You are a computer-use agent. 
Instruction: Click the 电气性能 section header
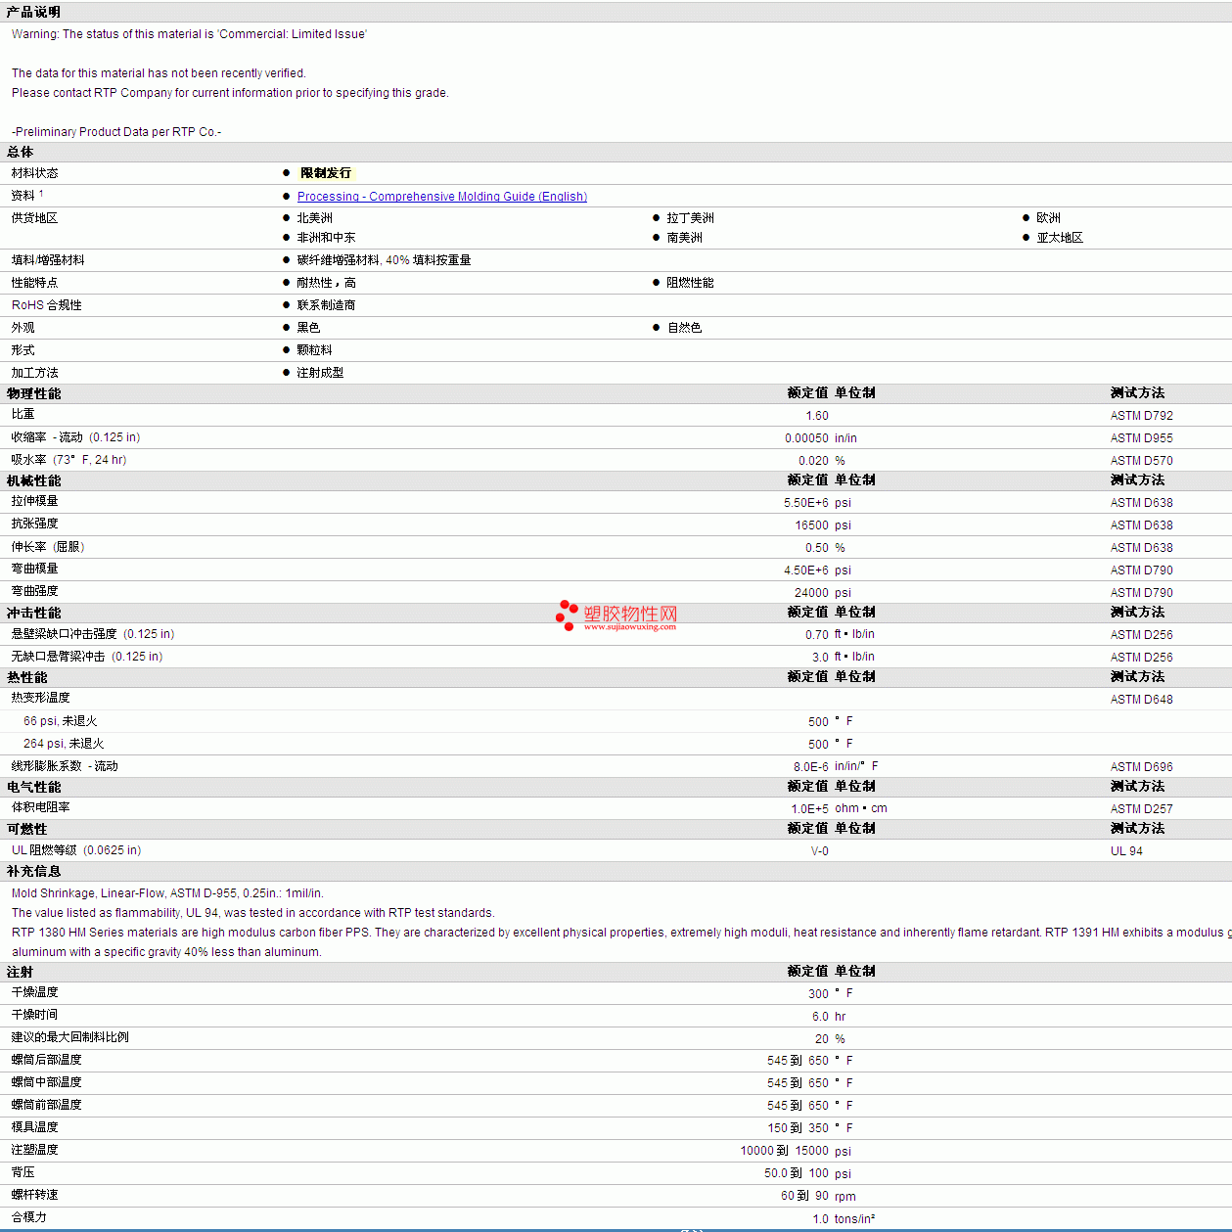[33, 787]
